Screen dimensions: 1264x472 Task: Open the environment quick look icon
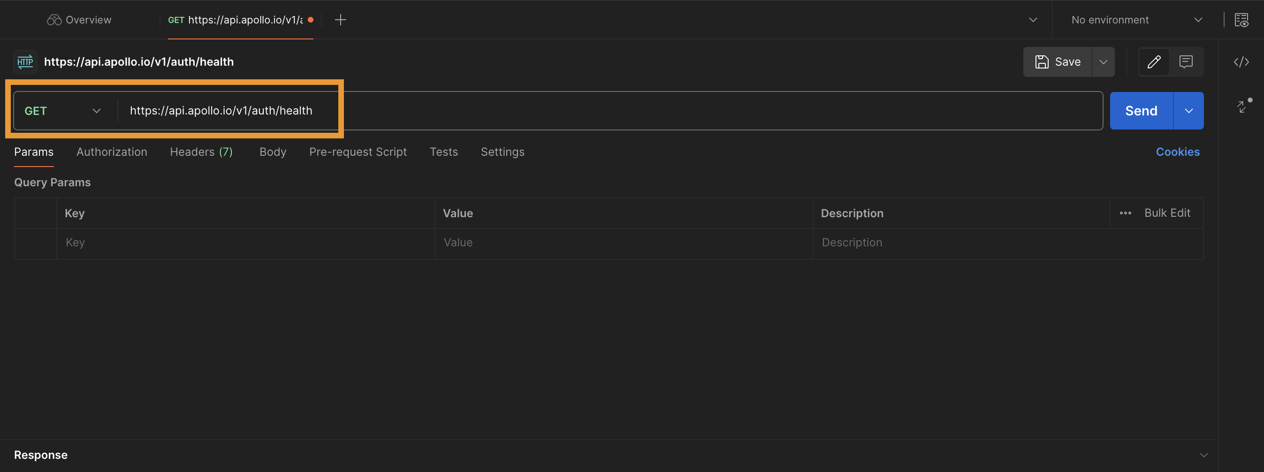1241,20
